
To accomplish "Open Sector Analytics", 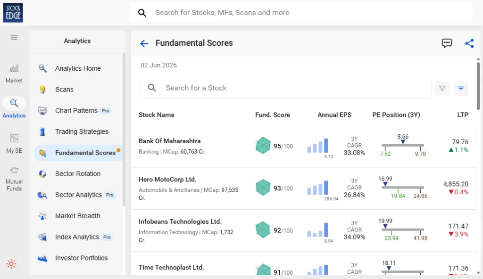I will 79,195.
